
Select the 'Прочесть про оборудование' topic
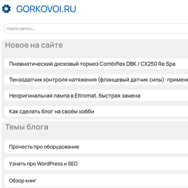coord(96,147)
